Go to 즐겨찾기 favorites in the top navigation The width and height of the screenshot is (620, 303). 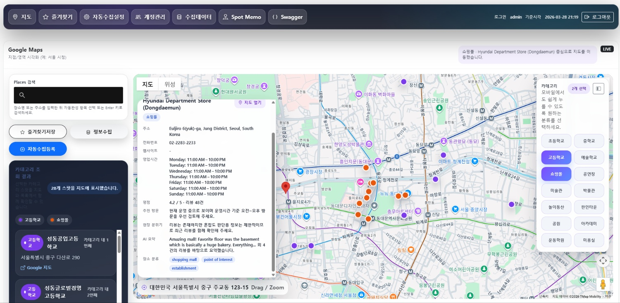[58, 17]
